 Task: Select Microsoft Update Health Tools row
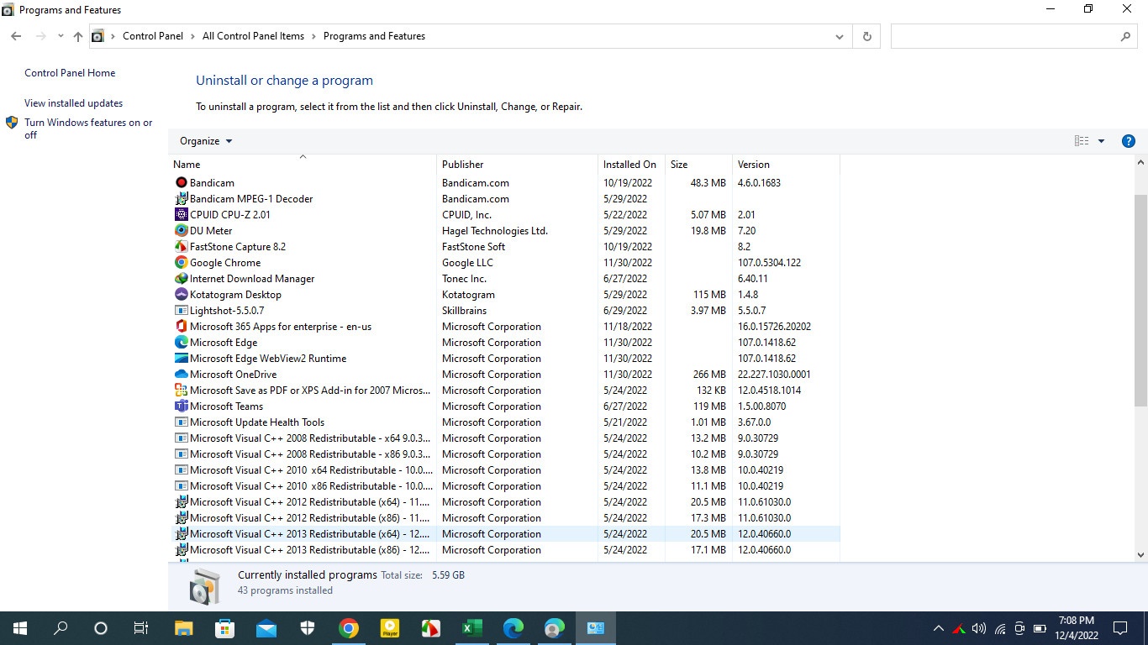[505, 422]
